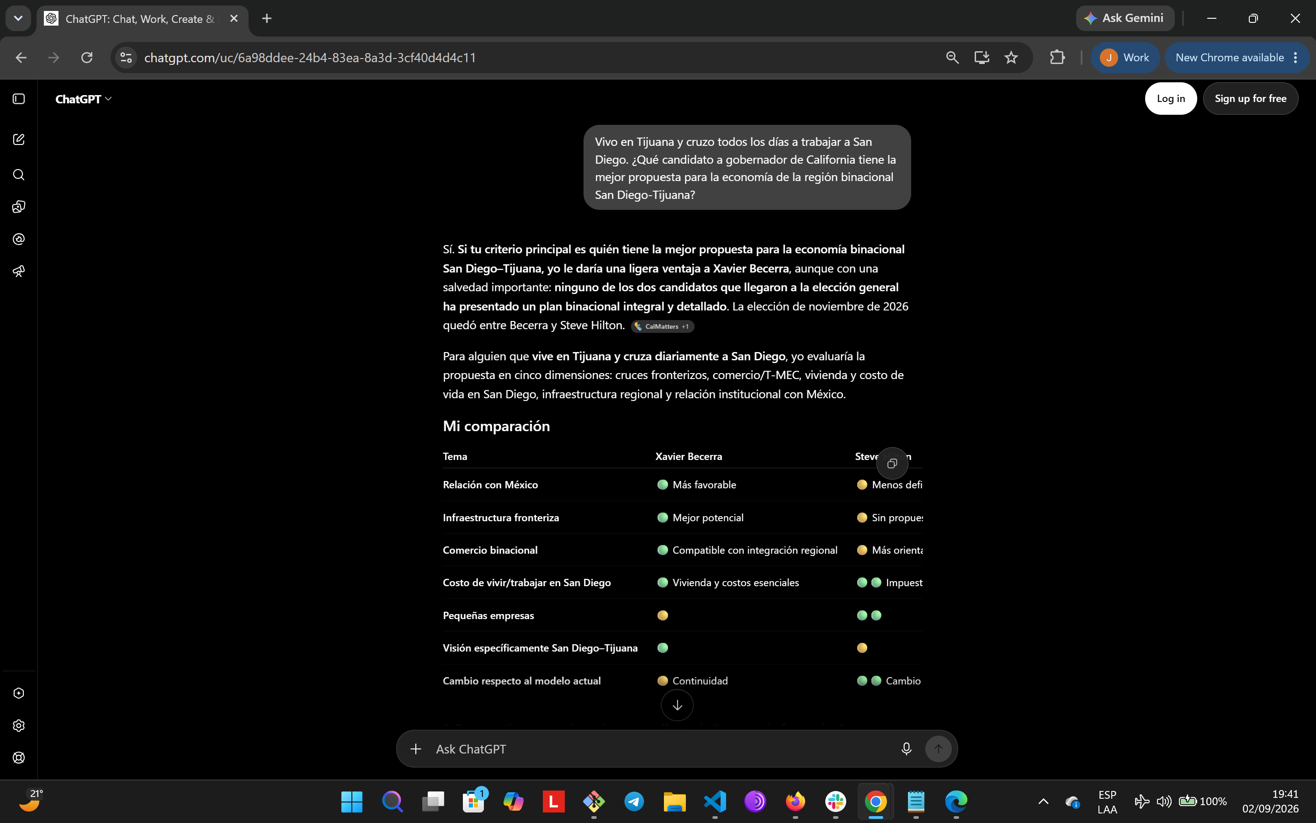Open Slack from the taskbar

tap(835, 801)
